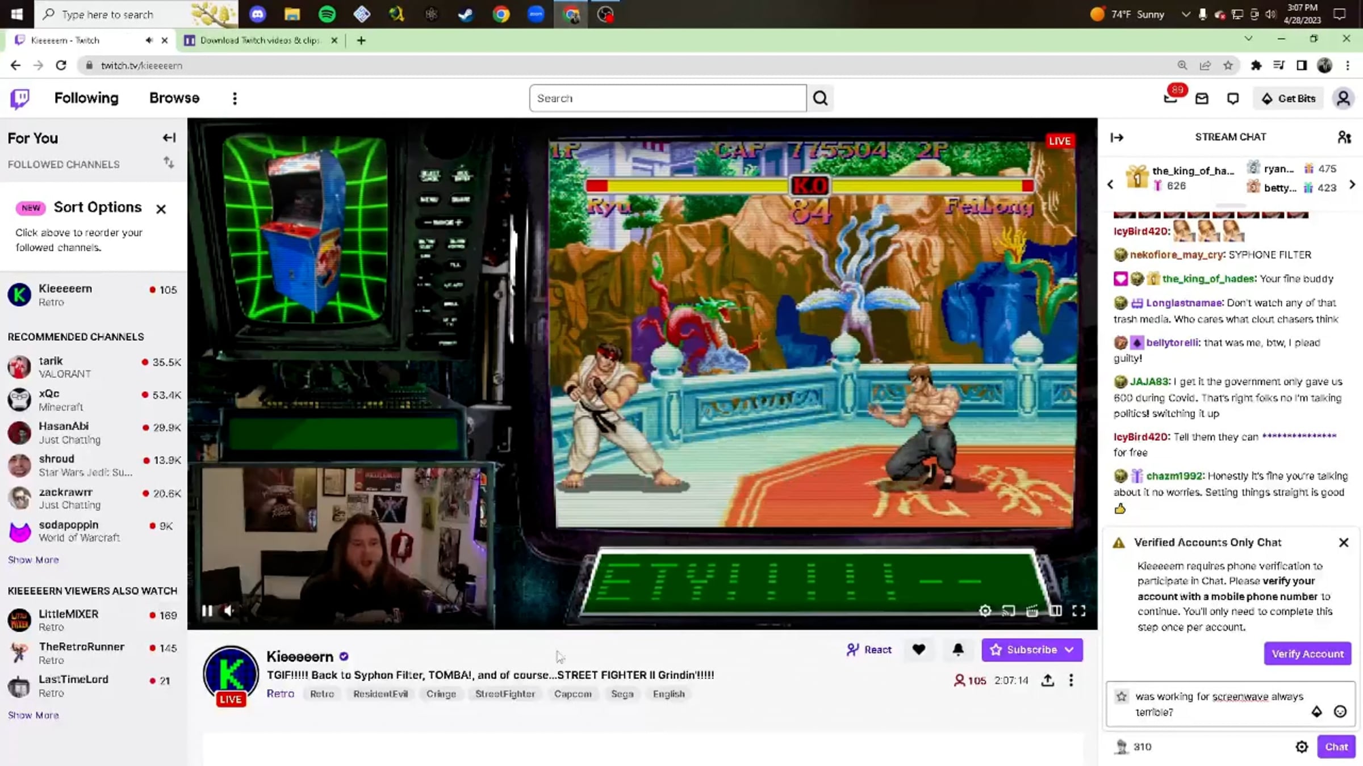Click the ResidentEvil tag

pos(381,694)
